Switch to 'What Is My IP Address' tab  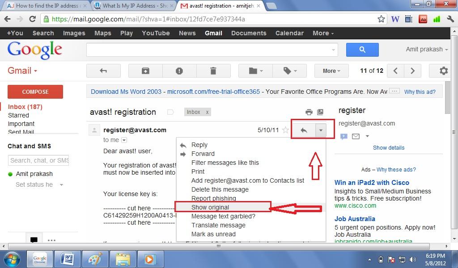pos(135,5)
